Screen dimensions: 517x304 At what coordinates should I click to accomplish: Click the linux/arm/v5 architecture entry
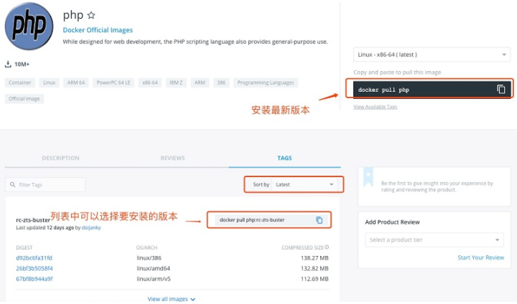(x=154, y=279)
